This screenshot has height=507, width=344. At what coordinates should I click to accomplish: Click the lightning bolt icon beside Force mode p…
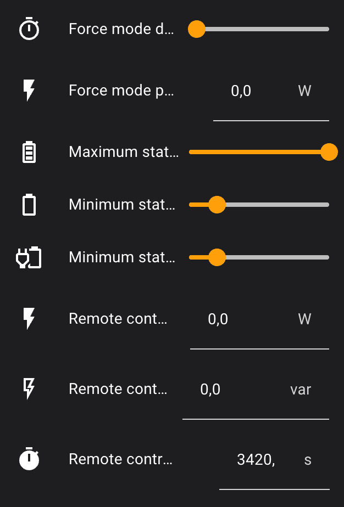(29, 91)
